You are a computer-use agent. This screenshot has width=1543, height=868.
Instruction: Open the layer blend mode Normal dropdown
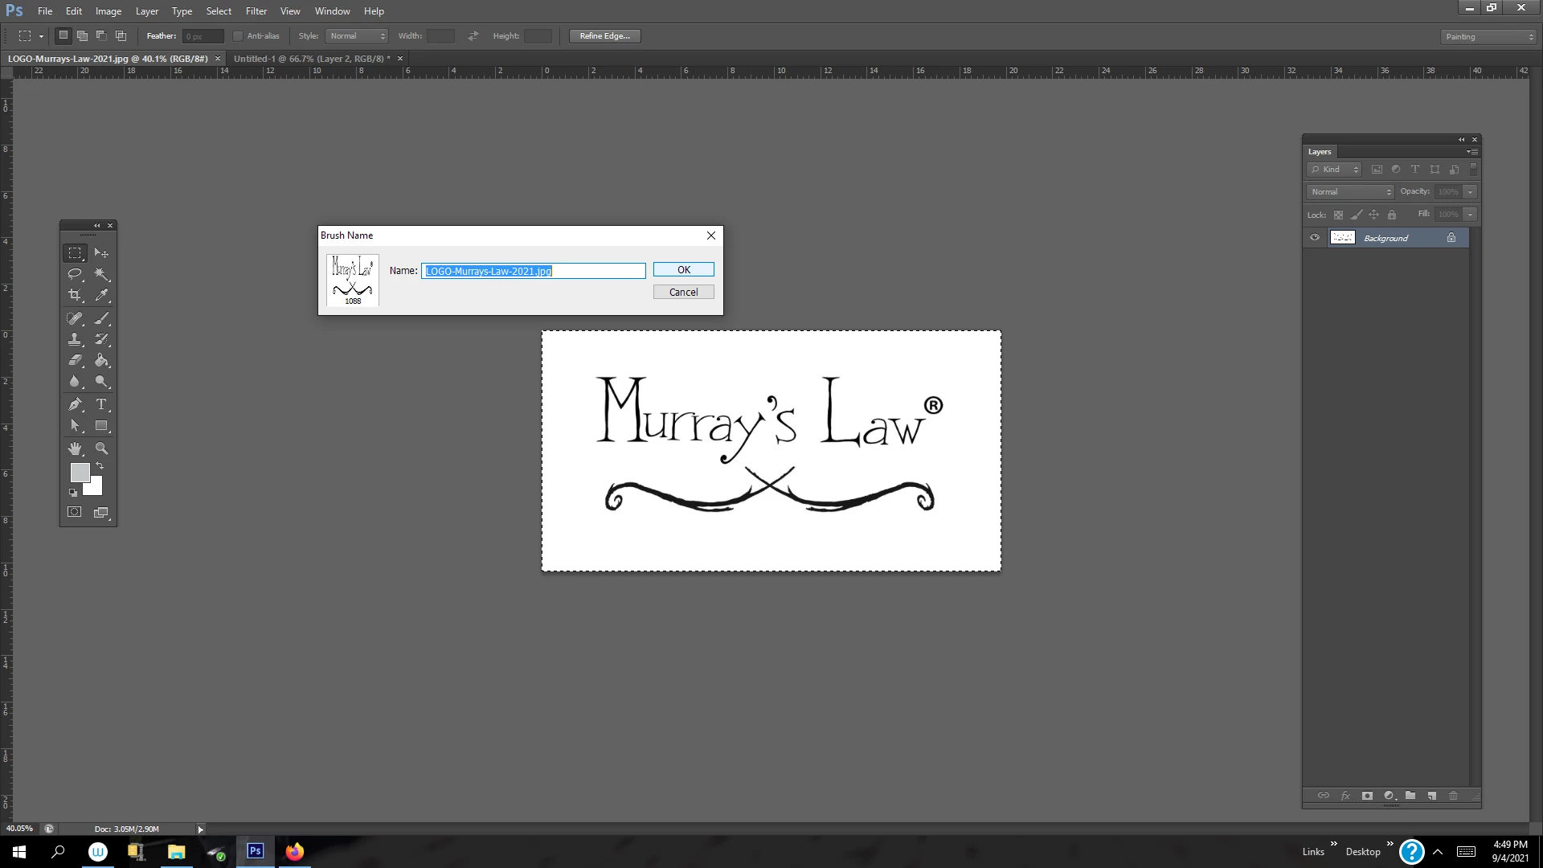1351,192
